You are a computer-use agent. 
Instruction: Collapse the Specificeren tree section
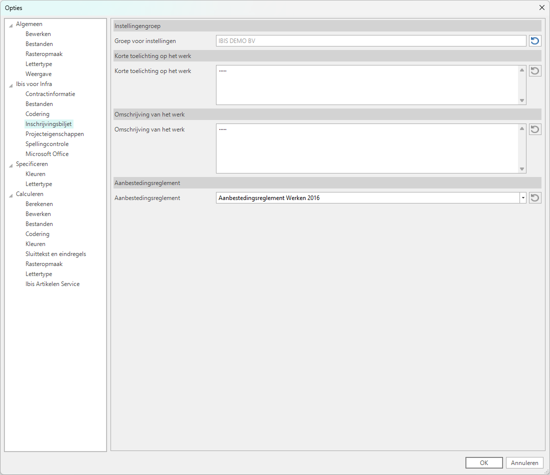click(11, 164)
